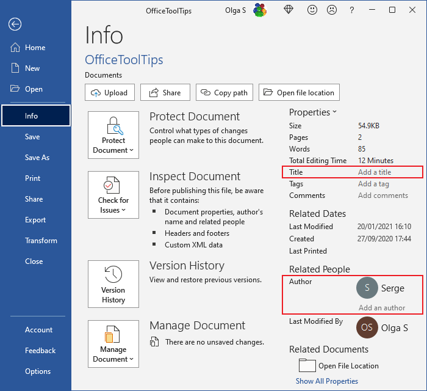Choose Save in the backstage menu
This screenshot has height=391, width=427.
[x=32, y=137]
